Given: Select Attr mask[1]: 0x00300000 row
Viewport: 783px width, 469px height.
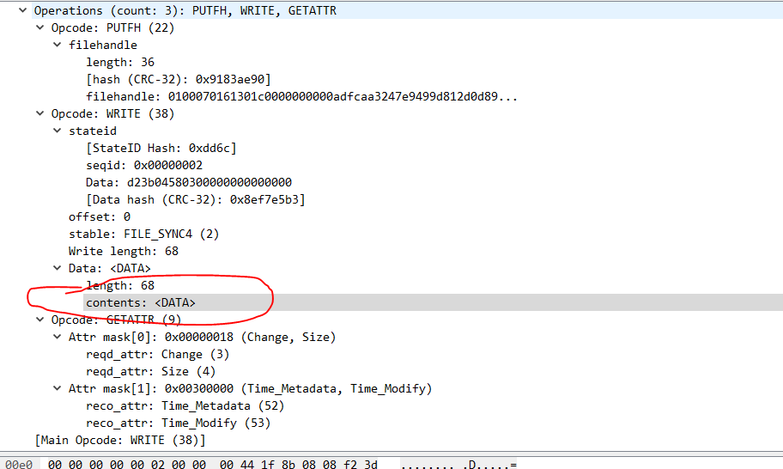Looking at the screenshot, I should pos(250,388).
